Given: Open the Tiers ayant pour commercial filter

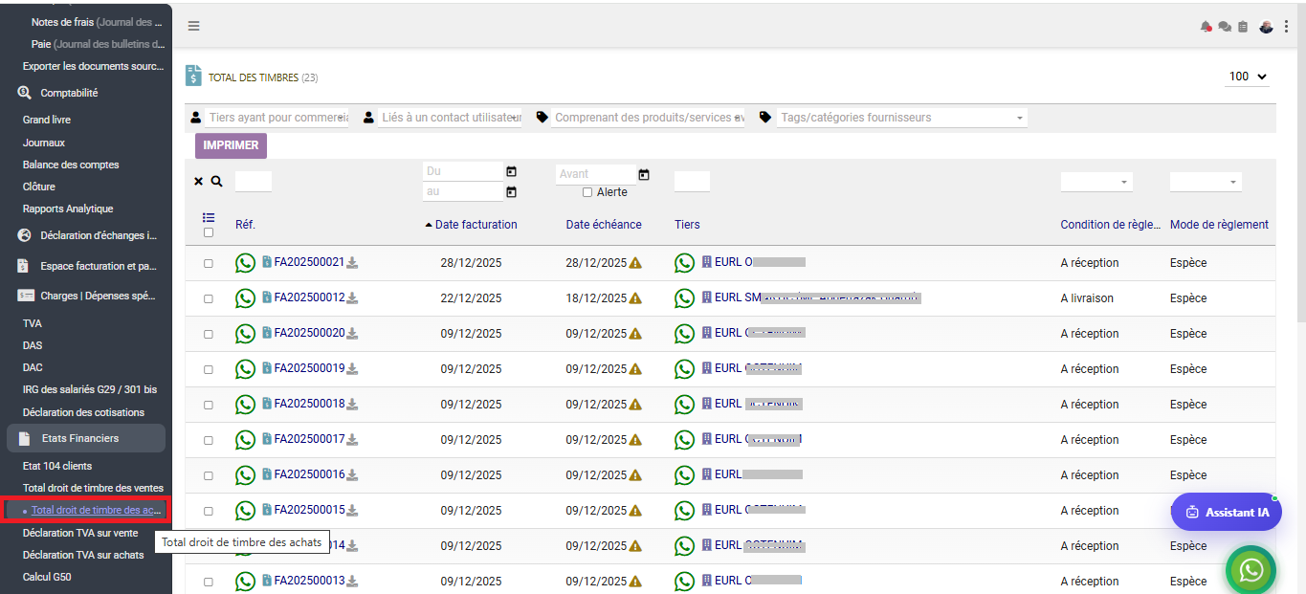Looking at the screenshot, I should (x=277, y=118).
